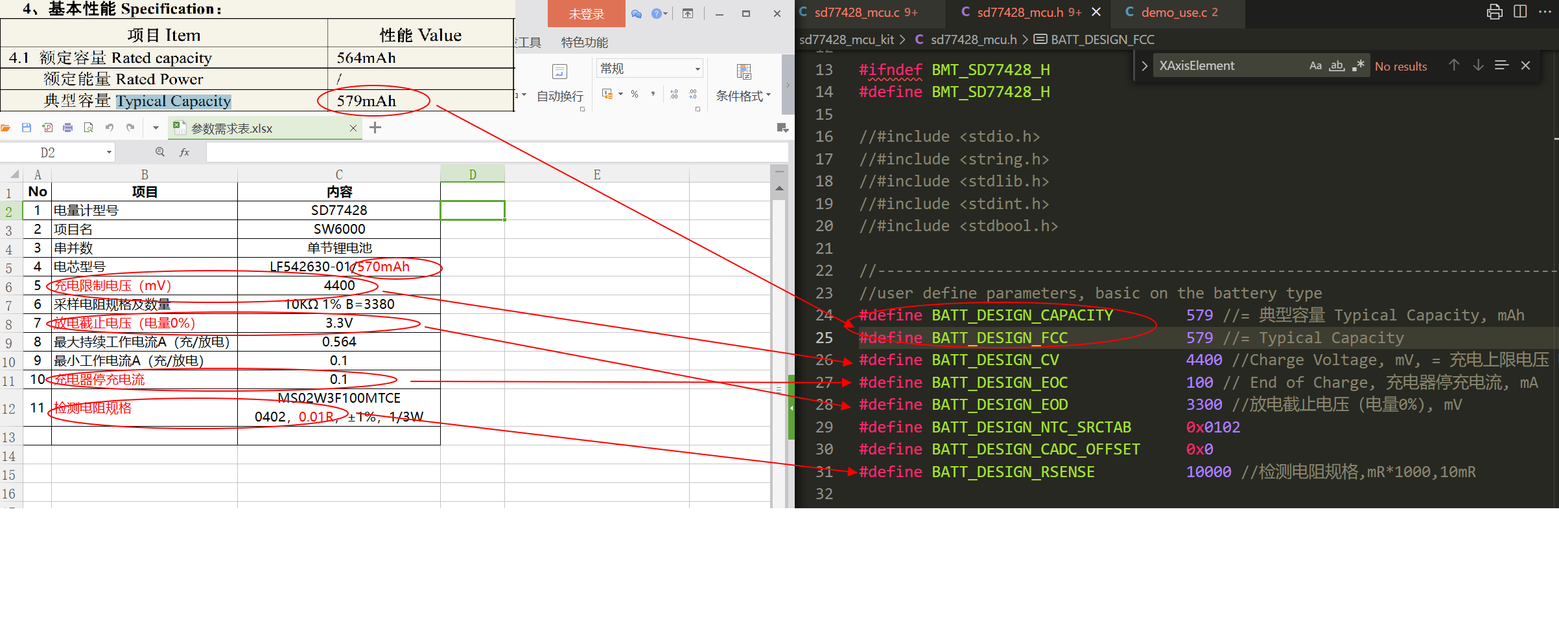Image resolution: width=1559 pixels, height=617 pixels.
Task: Click the print icon in editor title bar
Action: click(x=1495, y=12)
